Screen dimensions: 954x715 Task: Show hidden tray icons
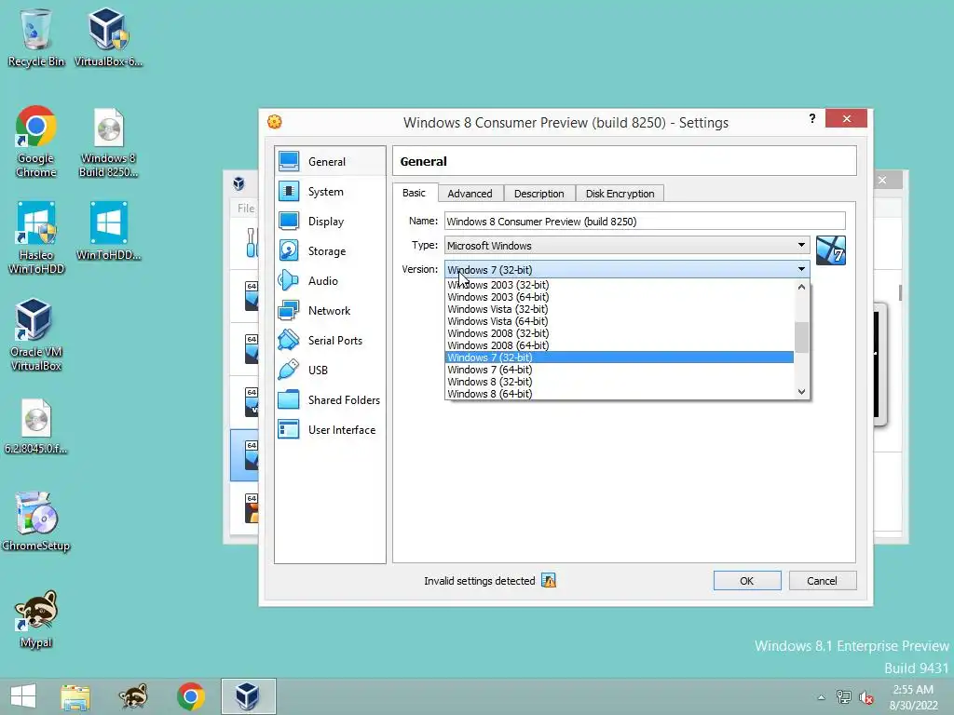click(x=821, y=697)
